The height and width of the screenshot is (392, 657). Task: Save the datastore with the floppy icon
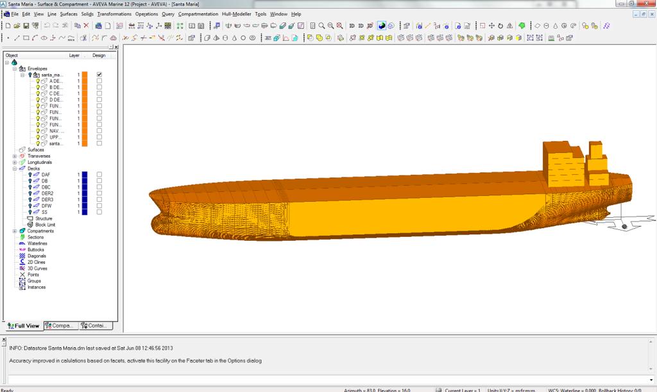coord(26,26)
